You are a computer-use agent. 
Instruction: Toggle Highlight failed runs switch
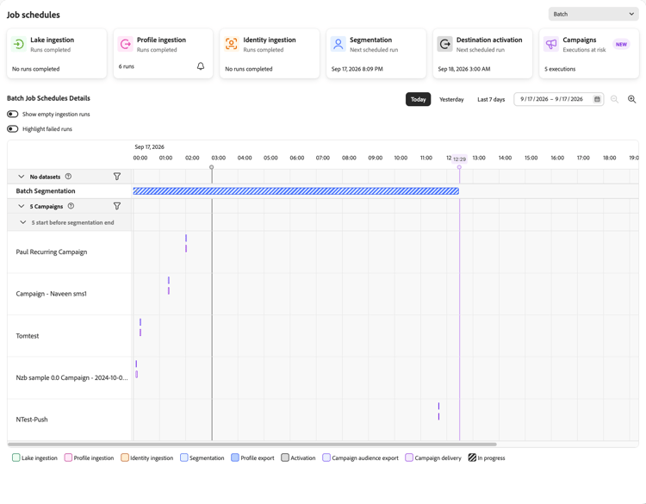(13, 129)
